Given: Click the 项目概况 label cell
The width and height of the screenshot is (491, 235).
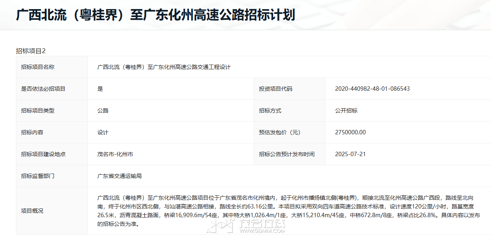Looking at the screenshot, I should point(32,211).
